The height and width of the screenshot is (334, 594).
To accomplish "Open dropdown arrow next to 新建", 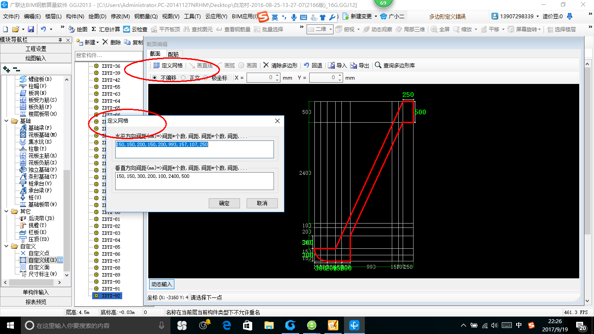I will pos(97,43).
